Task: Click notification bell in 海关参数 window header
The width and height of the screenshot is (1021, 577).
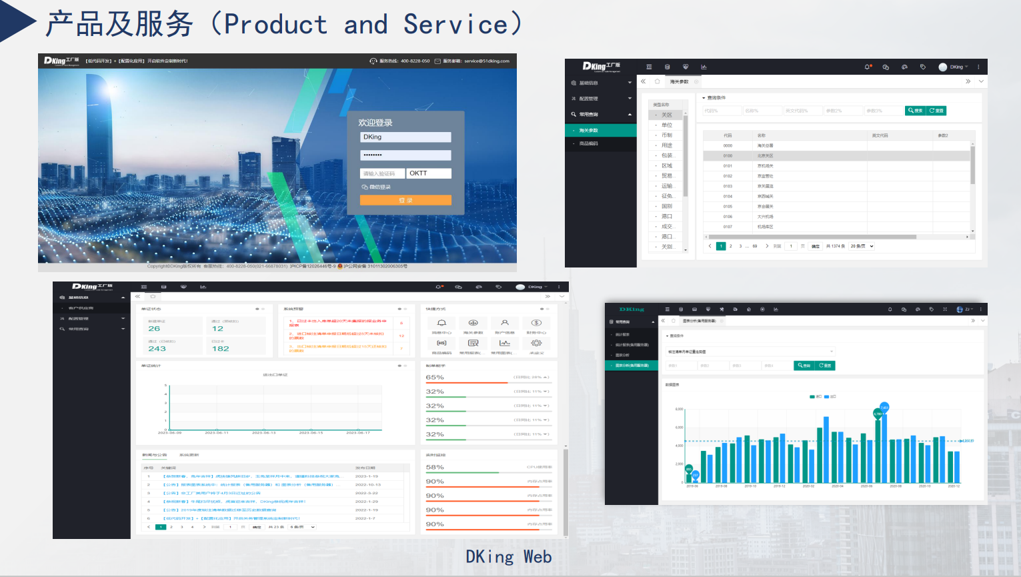Action: tap(867, 67)
